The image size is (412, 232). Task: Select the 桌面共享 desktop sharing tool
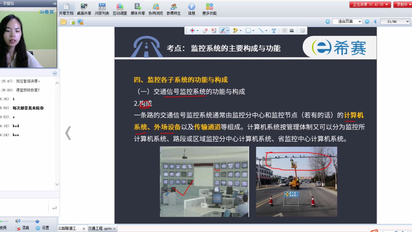84,8
